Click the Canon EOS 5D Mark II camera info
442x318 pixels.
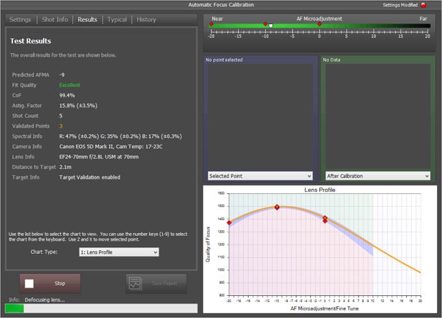point(110,147)
